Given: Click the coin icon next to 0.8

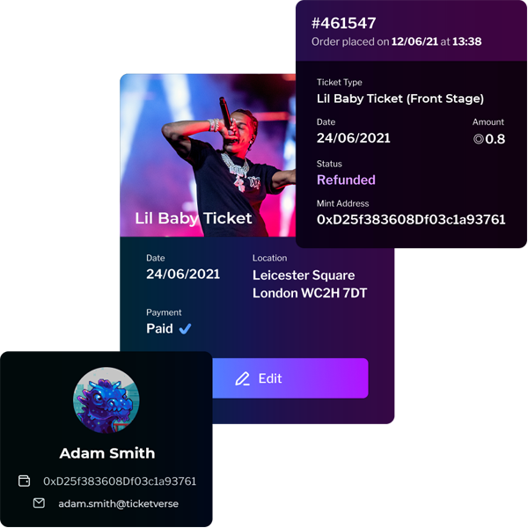Looking at the screenshot, I should (478, 139).
